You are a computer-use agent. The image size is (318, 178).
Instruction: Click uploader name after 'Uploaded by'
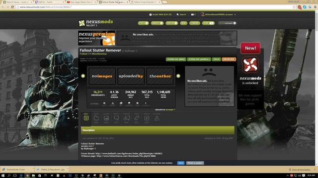click(x=170, y=110)
